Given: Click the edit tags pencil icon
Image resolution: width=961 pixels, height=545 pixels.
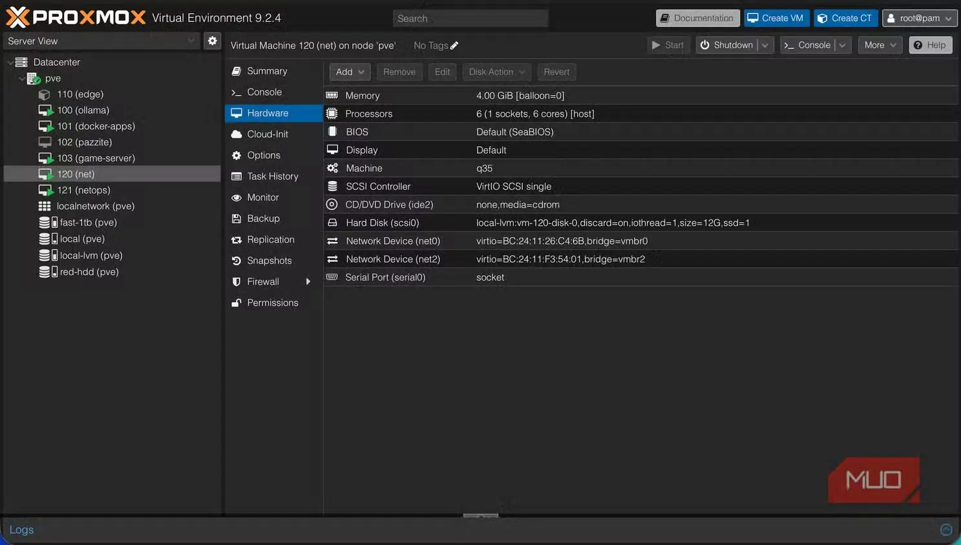Looking at the screenshot, I should 454,45.
